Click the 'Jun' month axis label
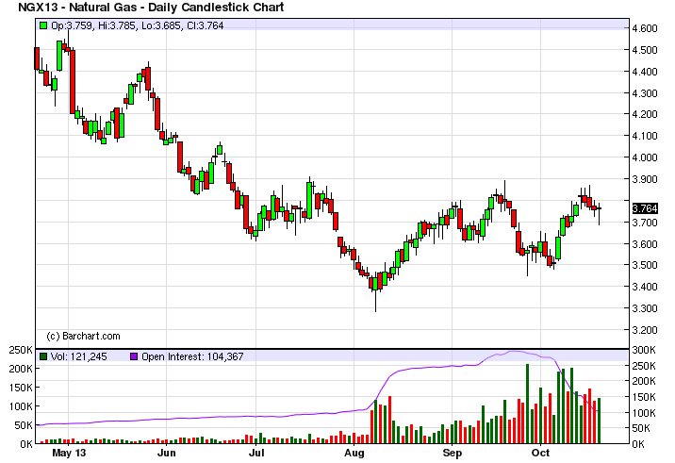 click(x=167, y=453)
